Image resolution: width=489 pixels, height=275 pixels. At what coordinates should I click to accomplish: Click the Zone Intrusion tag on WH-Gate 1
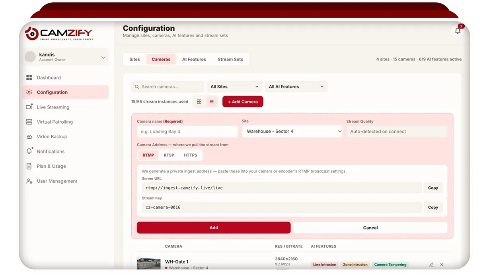355,265
